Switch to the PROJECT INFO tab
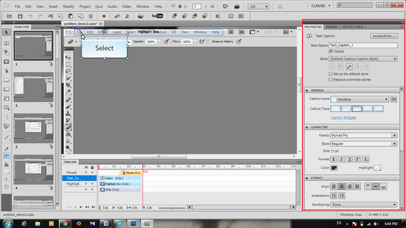Viewport: 406px width, 228px height. pyautogui.click(x=353, y=27)
